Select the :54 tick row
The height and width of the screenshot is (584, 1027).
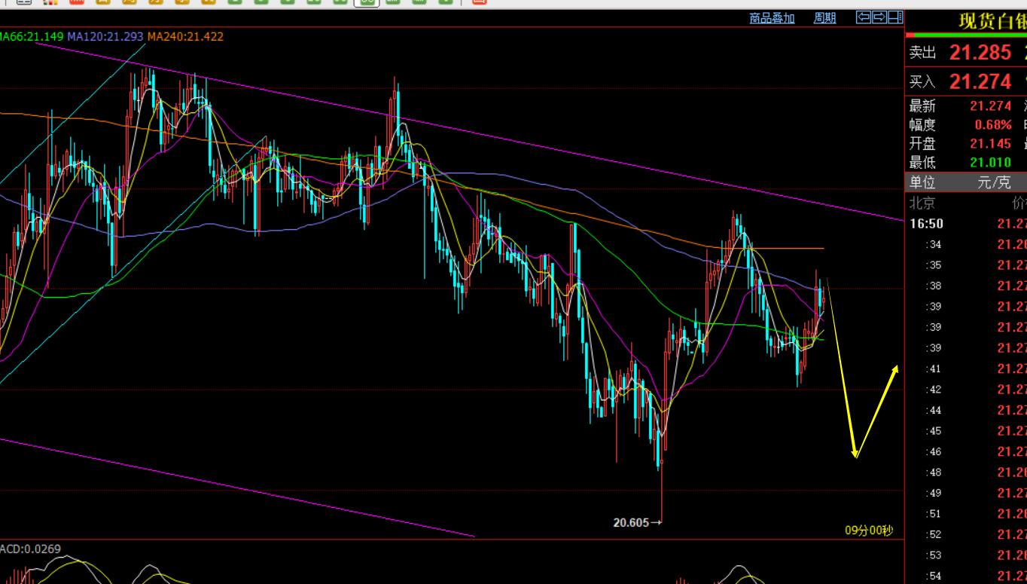pyautogui.click(x=966, y=576)
